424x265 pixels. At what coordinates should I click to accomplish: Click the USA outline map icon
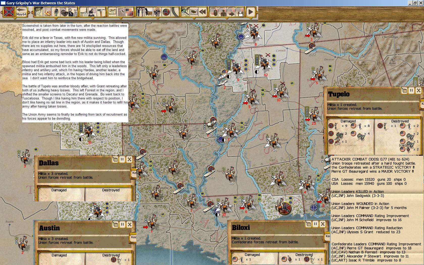point(194,12)
